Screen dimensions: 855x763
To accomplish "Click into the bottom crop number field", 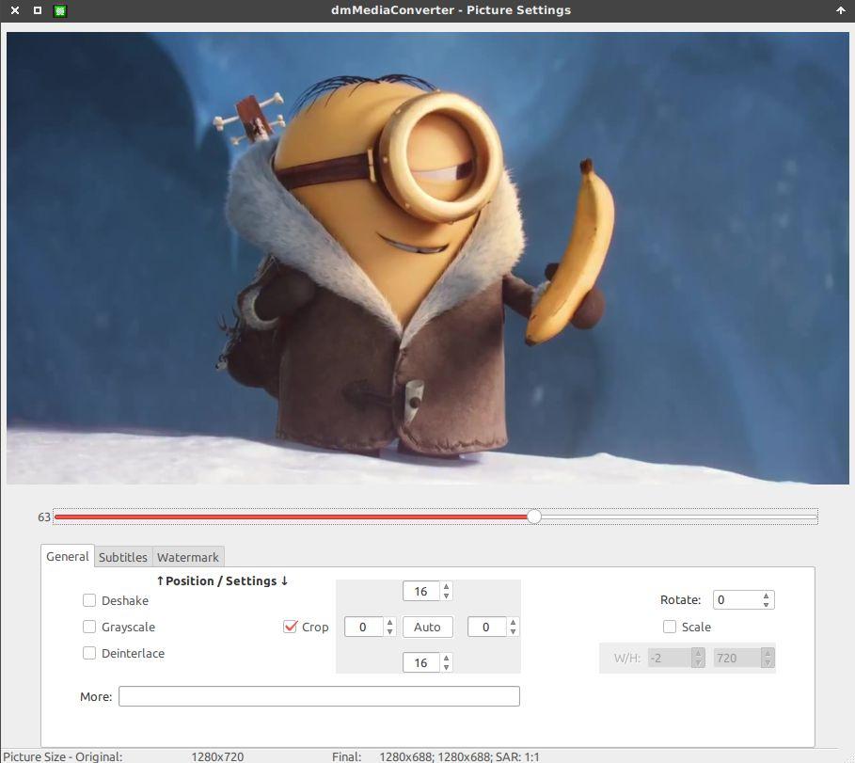I will coord(421,662).
